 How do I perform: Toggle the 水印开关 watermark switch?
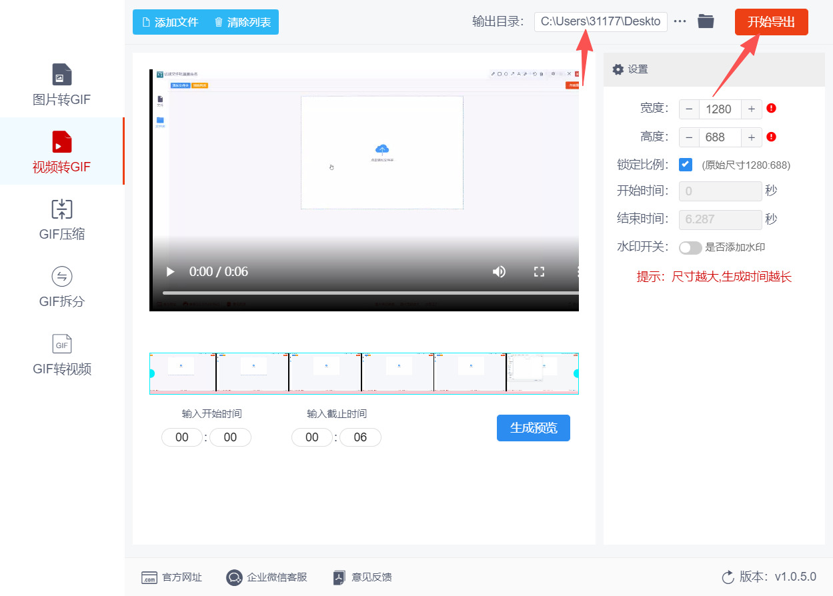(690, 247)
